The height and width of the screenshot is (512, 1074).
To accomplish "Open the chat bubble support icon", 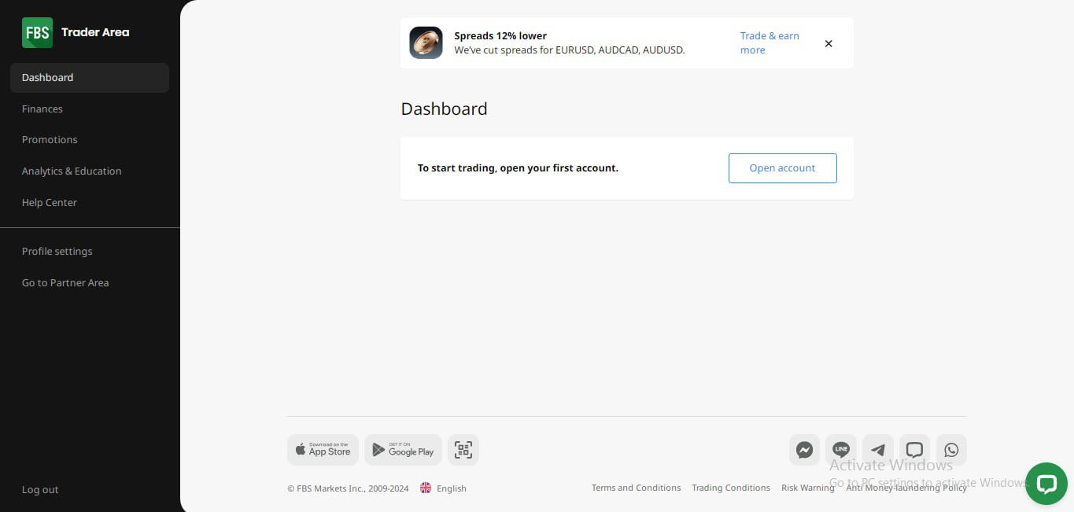I will click(914, 450).
